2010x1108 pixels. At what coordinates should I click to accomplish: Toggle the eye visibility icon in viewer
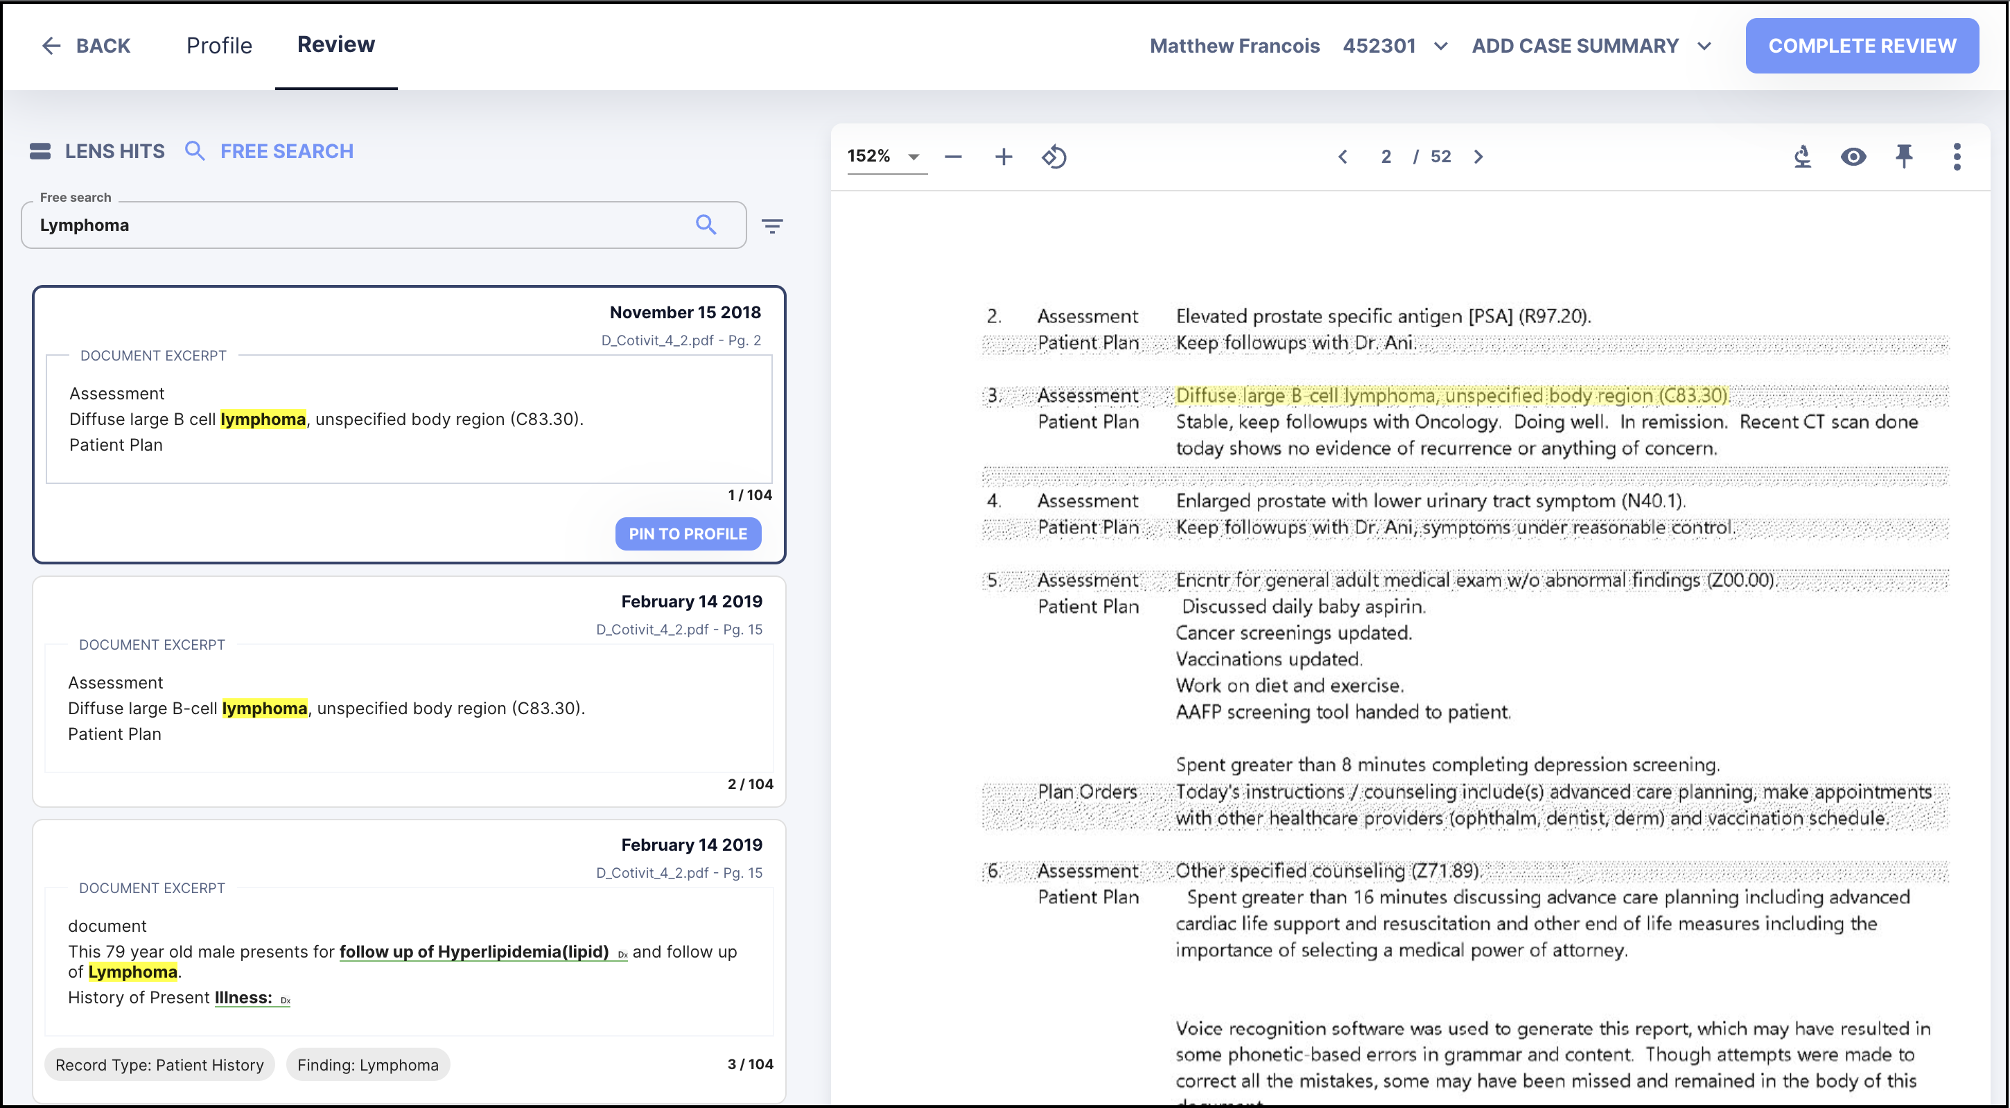(x=1853, y=157)
